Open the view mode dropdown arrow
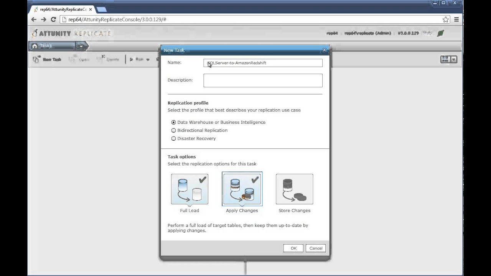Viewport: 491px width, 276px height. [454, 59]
